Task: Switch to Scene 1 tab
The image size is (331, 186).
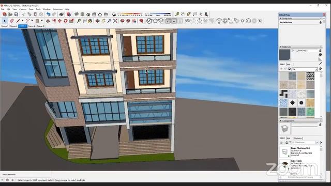Action: tap(5, 26)
